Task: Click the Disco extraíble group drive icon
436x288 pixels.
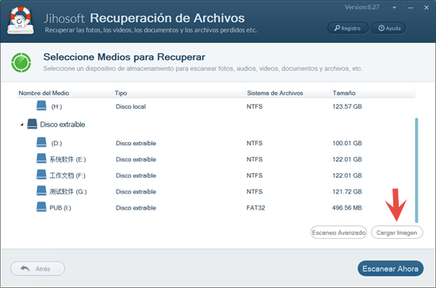Action: coord(33,124)
